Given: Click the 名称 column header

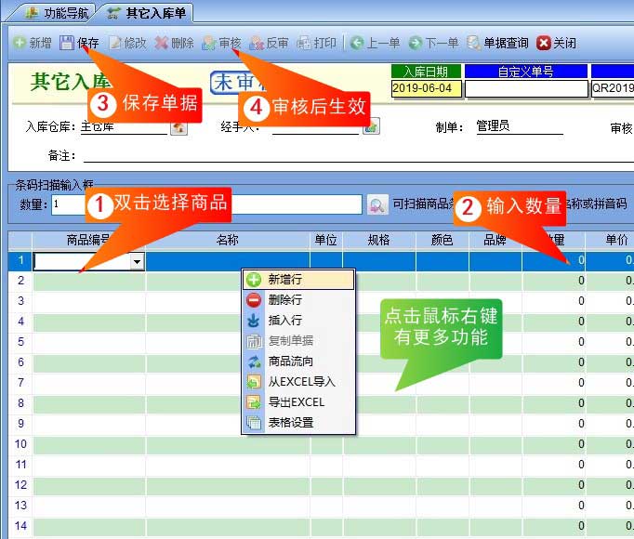Looking at the screenshot, I should 228,240.
